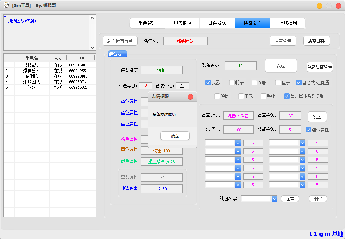Click the 清空邮件 button
The width and height of the screenshot is (345, 239).
pos(316,41)
